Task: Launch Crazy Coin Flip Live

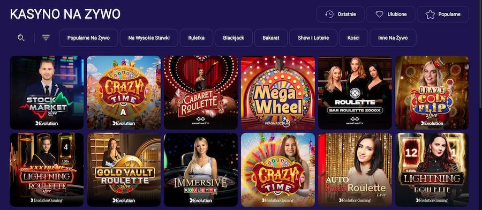Action: tap(432, 93)
